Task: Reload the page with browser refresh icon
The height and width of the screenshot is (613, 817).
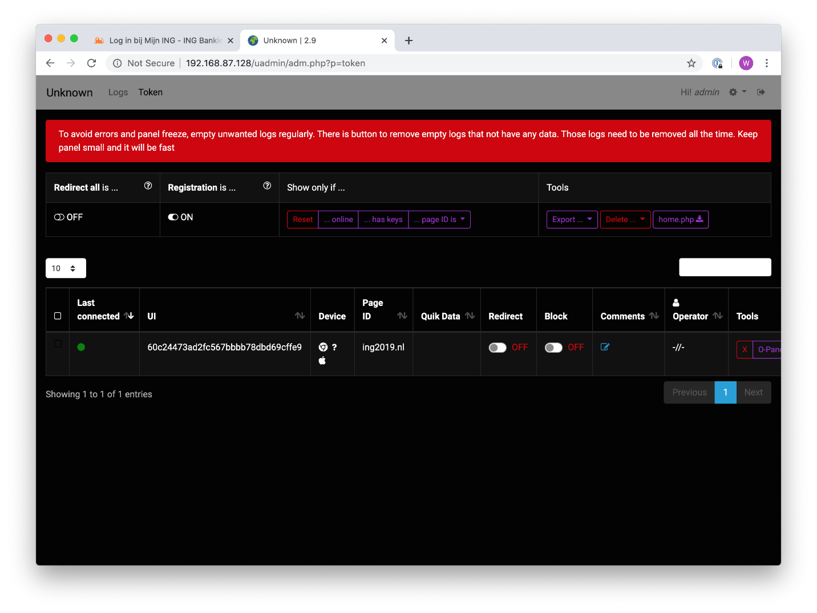Action: click(x=91, y=63)
